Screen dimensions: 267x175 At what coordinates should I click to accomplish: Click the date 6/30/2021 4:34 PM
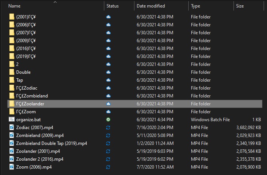pos(155,120)
